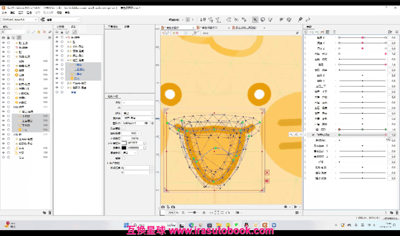
Task: Click the parts panel search field
Action: 15,32
